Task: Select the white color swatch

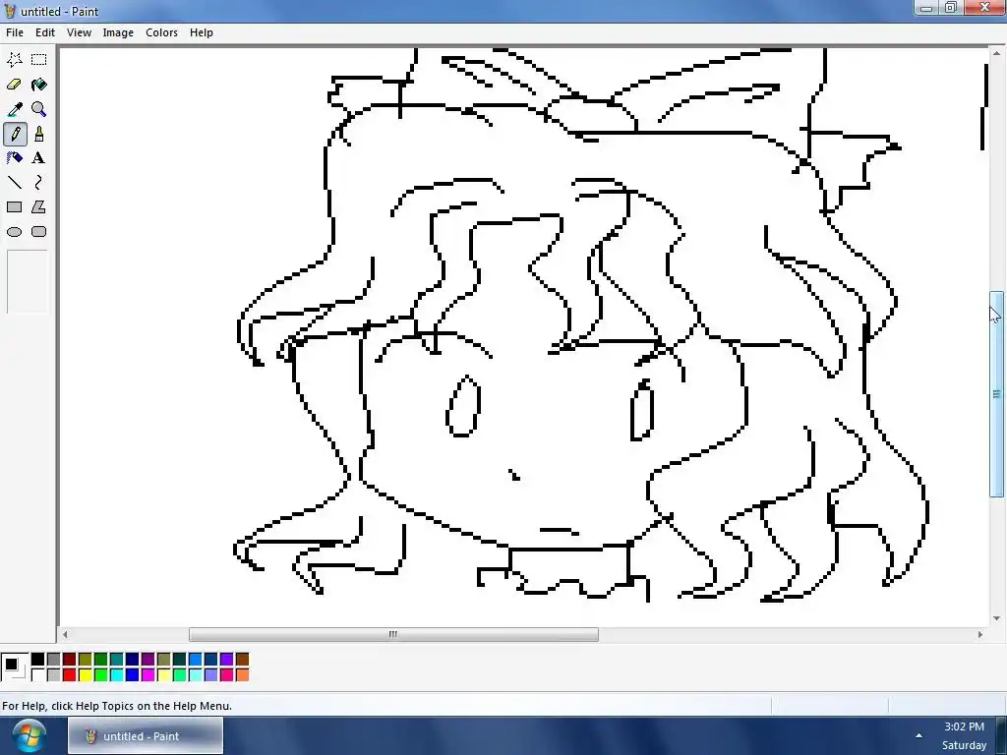Action: pos(38,674)
